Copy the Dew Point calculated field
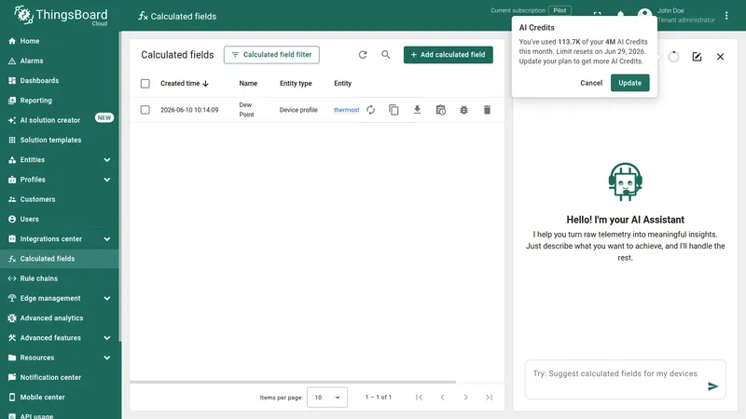This screenshot has height=419, width=746. pyautogui.click(x=394, y=110)
